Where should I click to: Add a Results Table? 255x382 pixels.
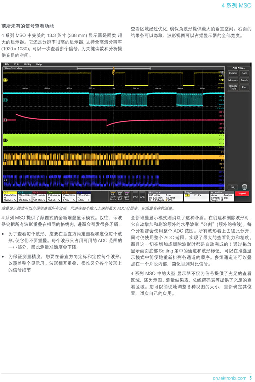[x=233, y=87]
